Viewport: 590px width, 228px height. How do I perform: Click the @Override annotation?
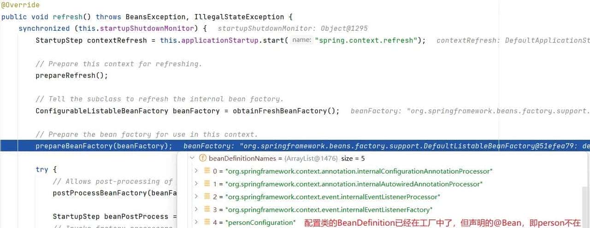(20, 5)
